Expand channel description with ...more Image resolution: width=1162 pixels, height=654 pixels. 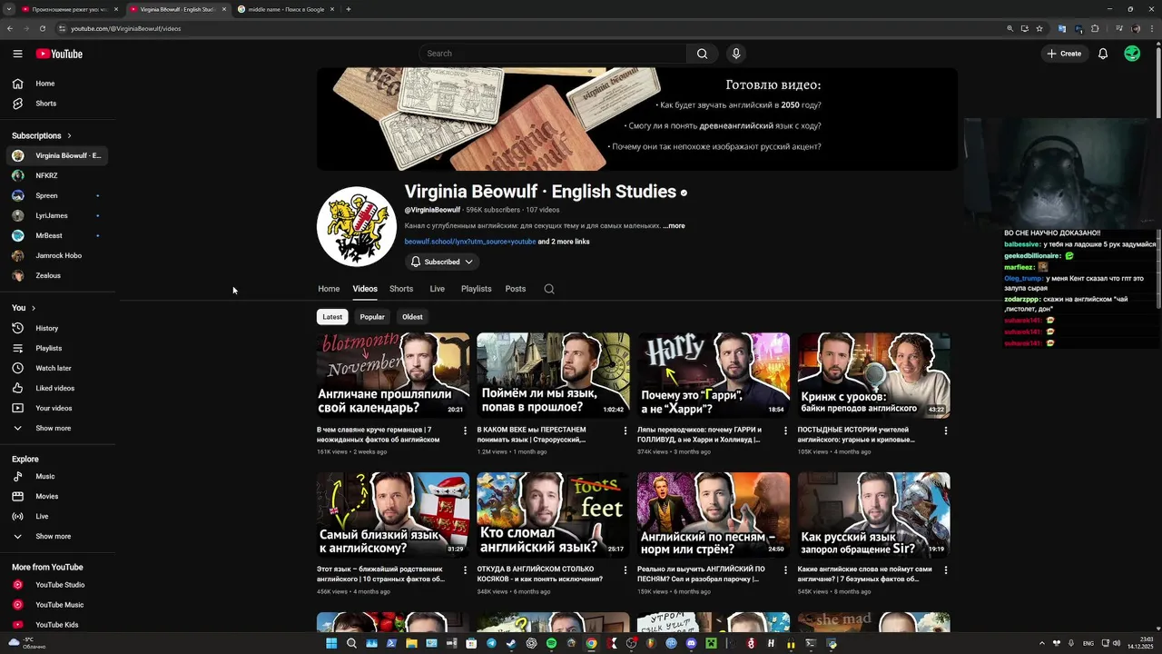(x=674, y=225)
